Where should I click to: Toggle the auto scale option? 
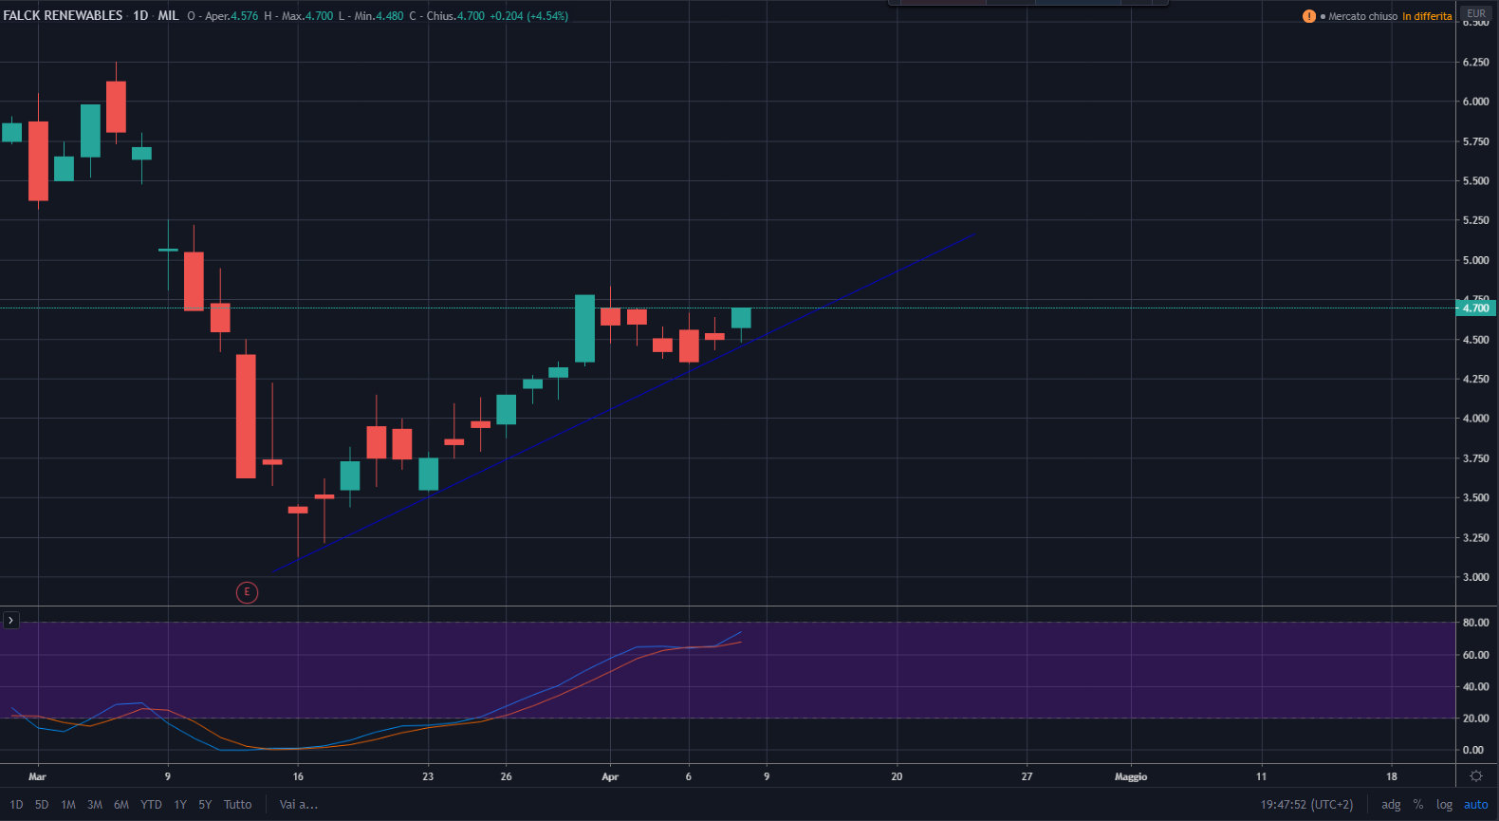click(1476, 805)
